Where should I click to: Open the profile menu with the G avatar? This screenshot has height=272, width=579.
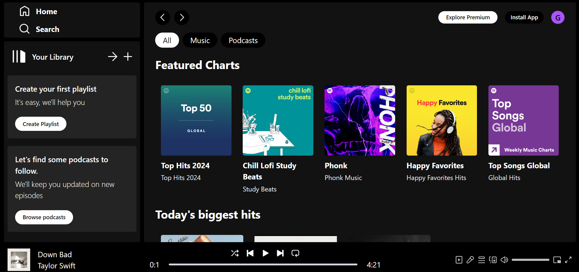coord(558,17)
